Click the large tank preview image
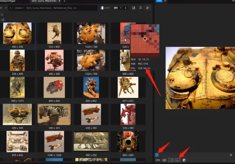 point(200,78)
